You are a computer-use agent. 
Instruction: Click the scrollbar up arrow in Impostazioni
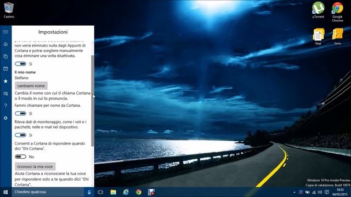point(93,43)
